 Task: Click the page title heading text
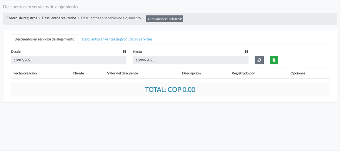40,7
